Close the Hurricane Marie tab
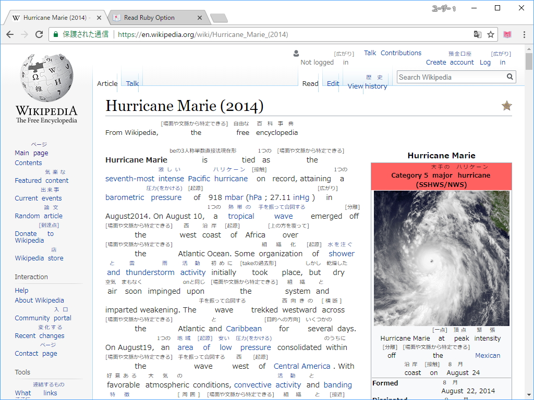534x400 pixels. point(99,18)
